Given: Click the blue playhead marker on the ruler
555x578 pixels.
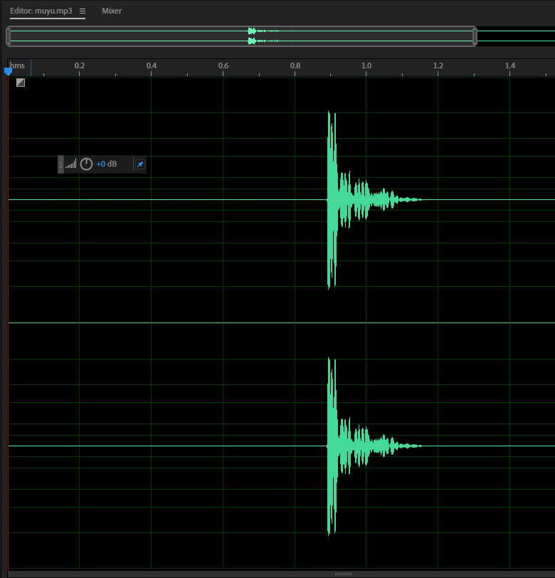Looking at the screenshot, I should (9, 71).
